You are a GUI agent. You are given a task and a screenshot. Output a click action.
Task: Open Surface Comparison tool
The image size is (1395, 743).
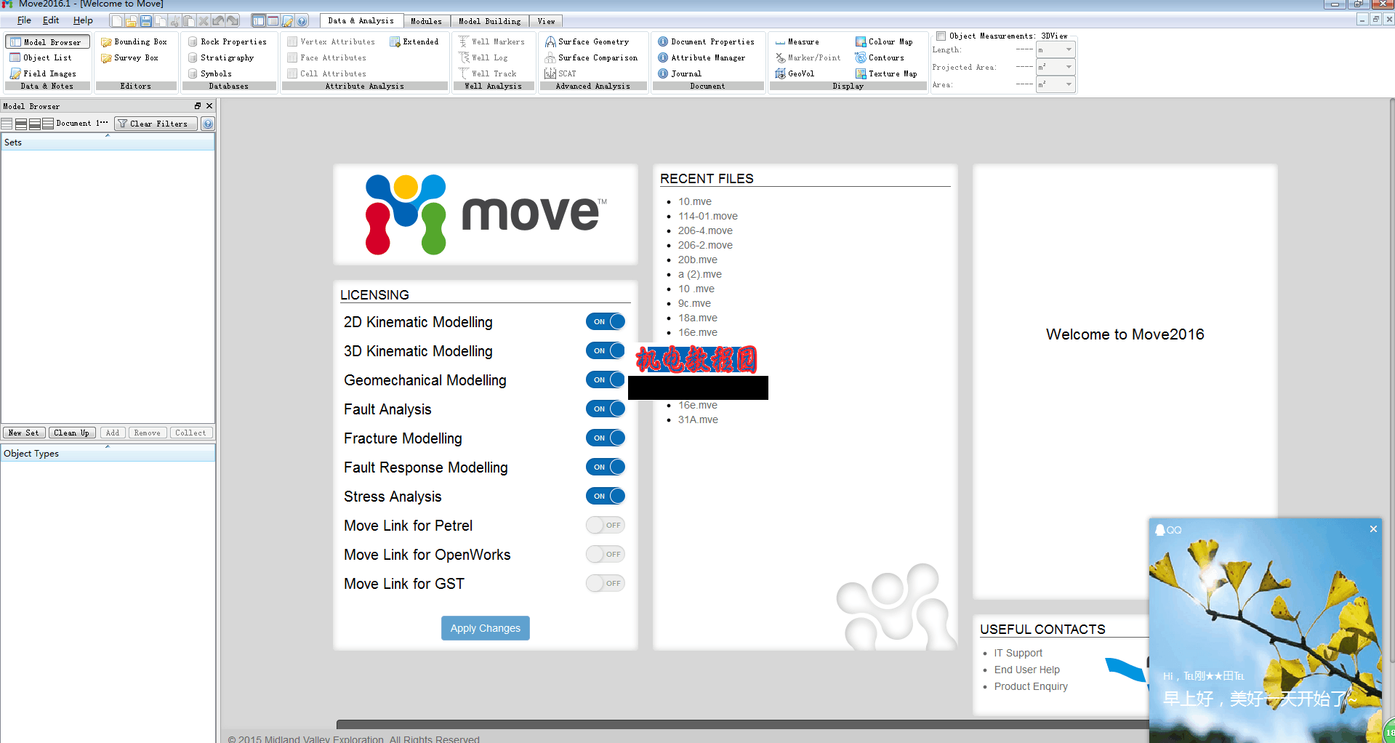tap(592, 58)
